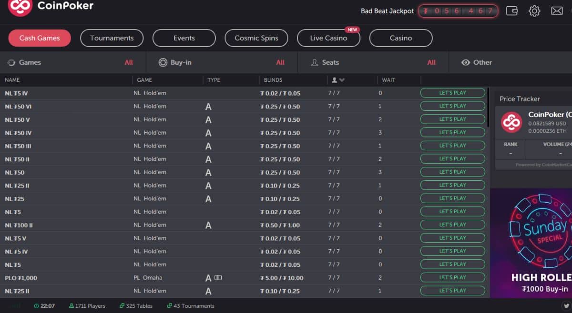Click Let's Play for NL ₮100 II
Image resolution: width=572 pixels, height=313 pixels.
click(452, 225)
